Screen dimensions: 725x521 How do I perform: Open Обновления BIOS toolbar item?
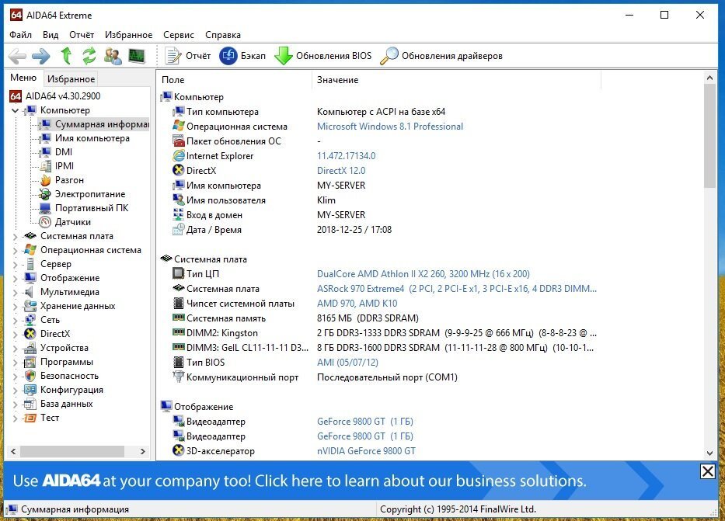pos(322,56)
